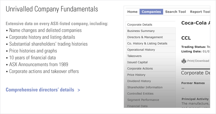View Shareholder Information section
216x114 pixels.
[x=145, y=87]
